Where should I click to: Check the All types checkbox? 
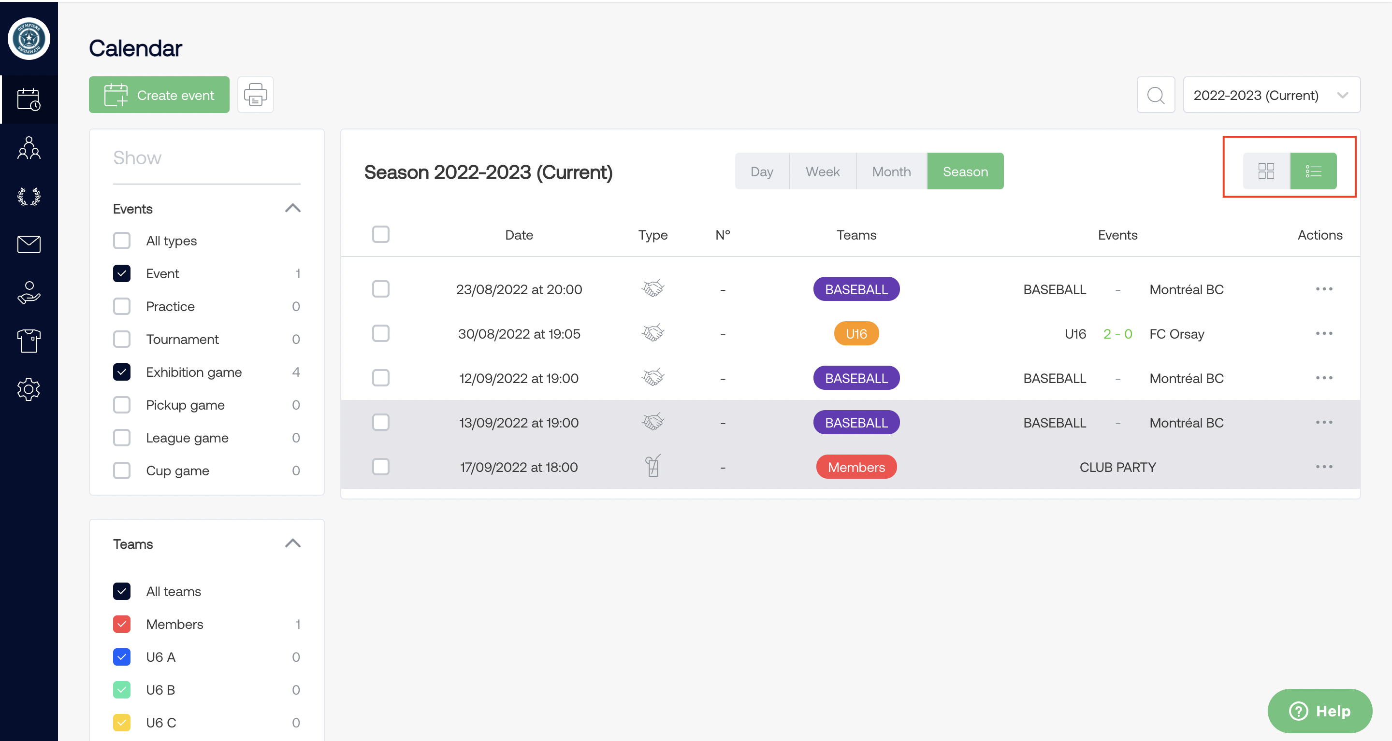[x=122, y=241]
